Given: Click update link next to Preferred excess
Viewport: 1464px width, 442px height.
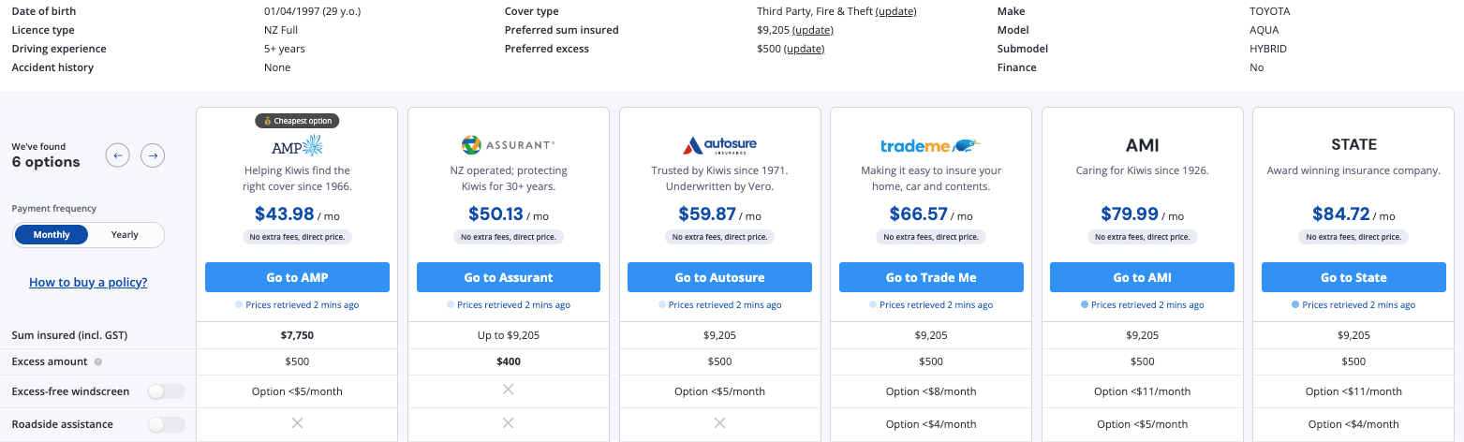Looking at the screenshot, I should [805, 49].
